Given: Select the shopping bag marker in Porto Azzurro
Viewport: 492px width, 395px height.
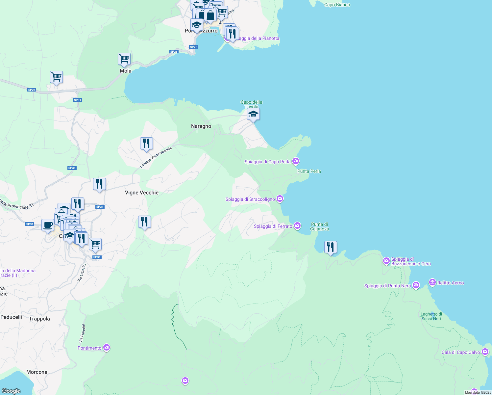Looking at the screenshot, I should pyautogui.click(x=210, y=15).
